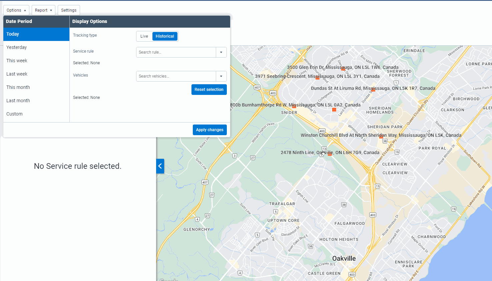This screenshot has width=492, height=281.
Task: Expand the Service rule dropdown
Action: (221, 52)
